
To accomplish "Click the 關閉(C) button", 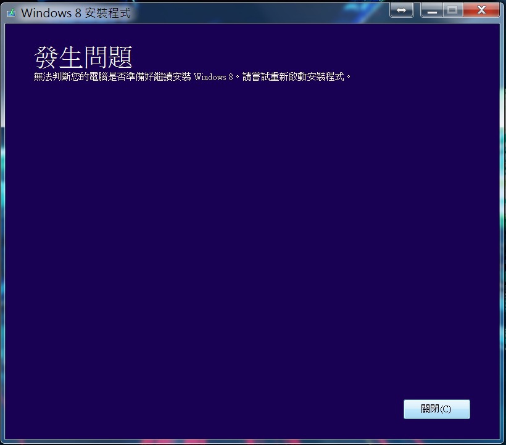I will [437, 409].
